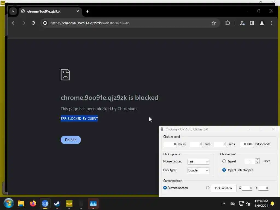
Task: Show hidden system tray icons
Action: click(224, 203)
